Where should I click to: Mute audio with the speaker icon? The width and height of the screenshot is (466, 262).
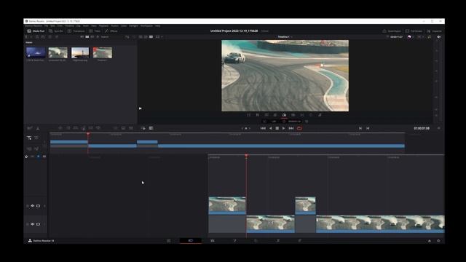438,37
